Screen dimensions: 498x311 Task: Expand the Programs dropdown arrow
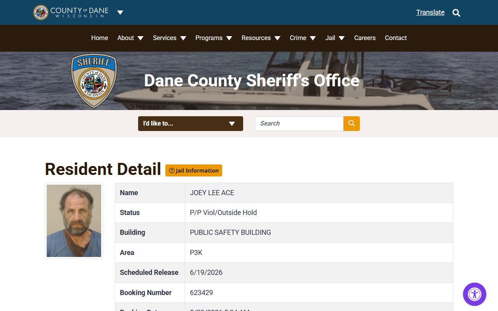click(x=229, y=38)
